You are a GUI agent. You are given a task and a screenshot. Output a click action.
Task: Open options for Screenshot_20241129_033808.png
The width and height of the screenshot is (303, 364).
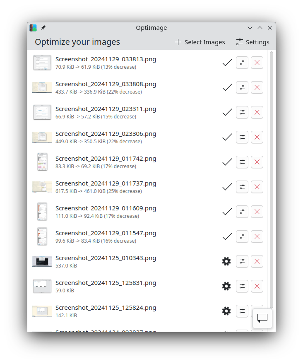pyautogui.click(x=242, y=87)
